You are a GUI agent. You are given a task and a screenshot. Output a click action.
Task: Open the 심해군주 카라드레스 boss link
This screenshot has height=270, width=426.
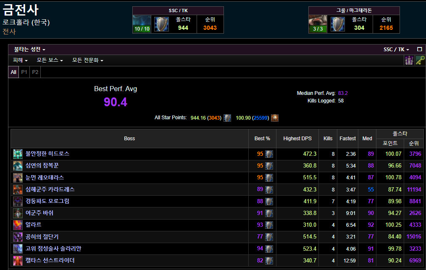click(x=50, y=189)
